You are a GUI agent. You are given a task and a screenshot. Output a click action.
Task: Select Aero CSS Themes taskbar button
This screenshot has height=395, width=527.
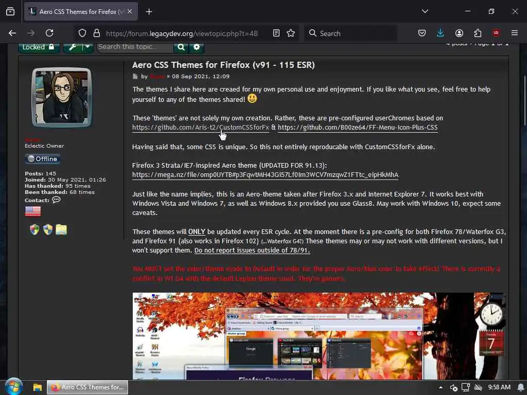point(87,387)
